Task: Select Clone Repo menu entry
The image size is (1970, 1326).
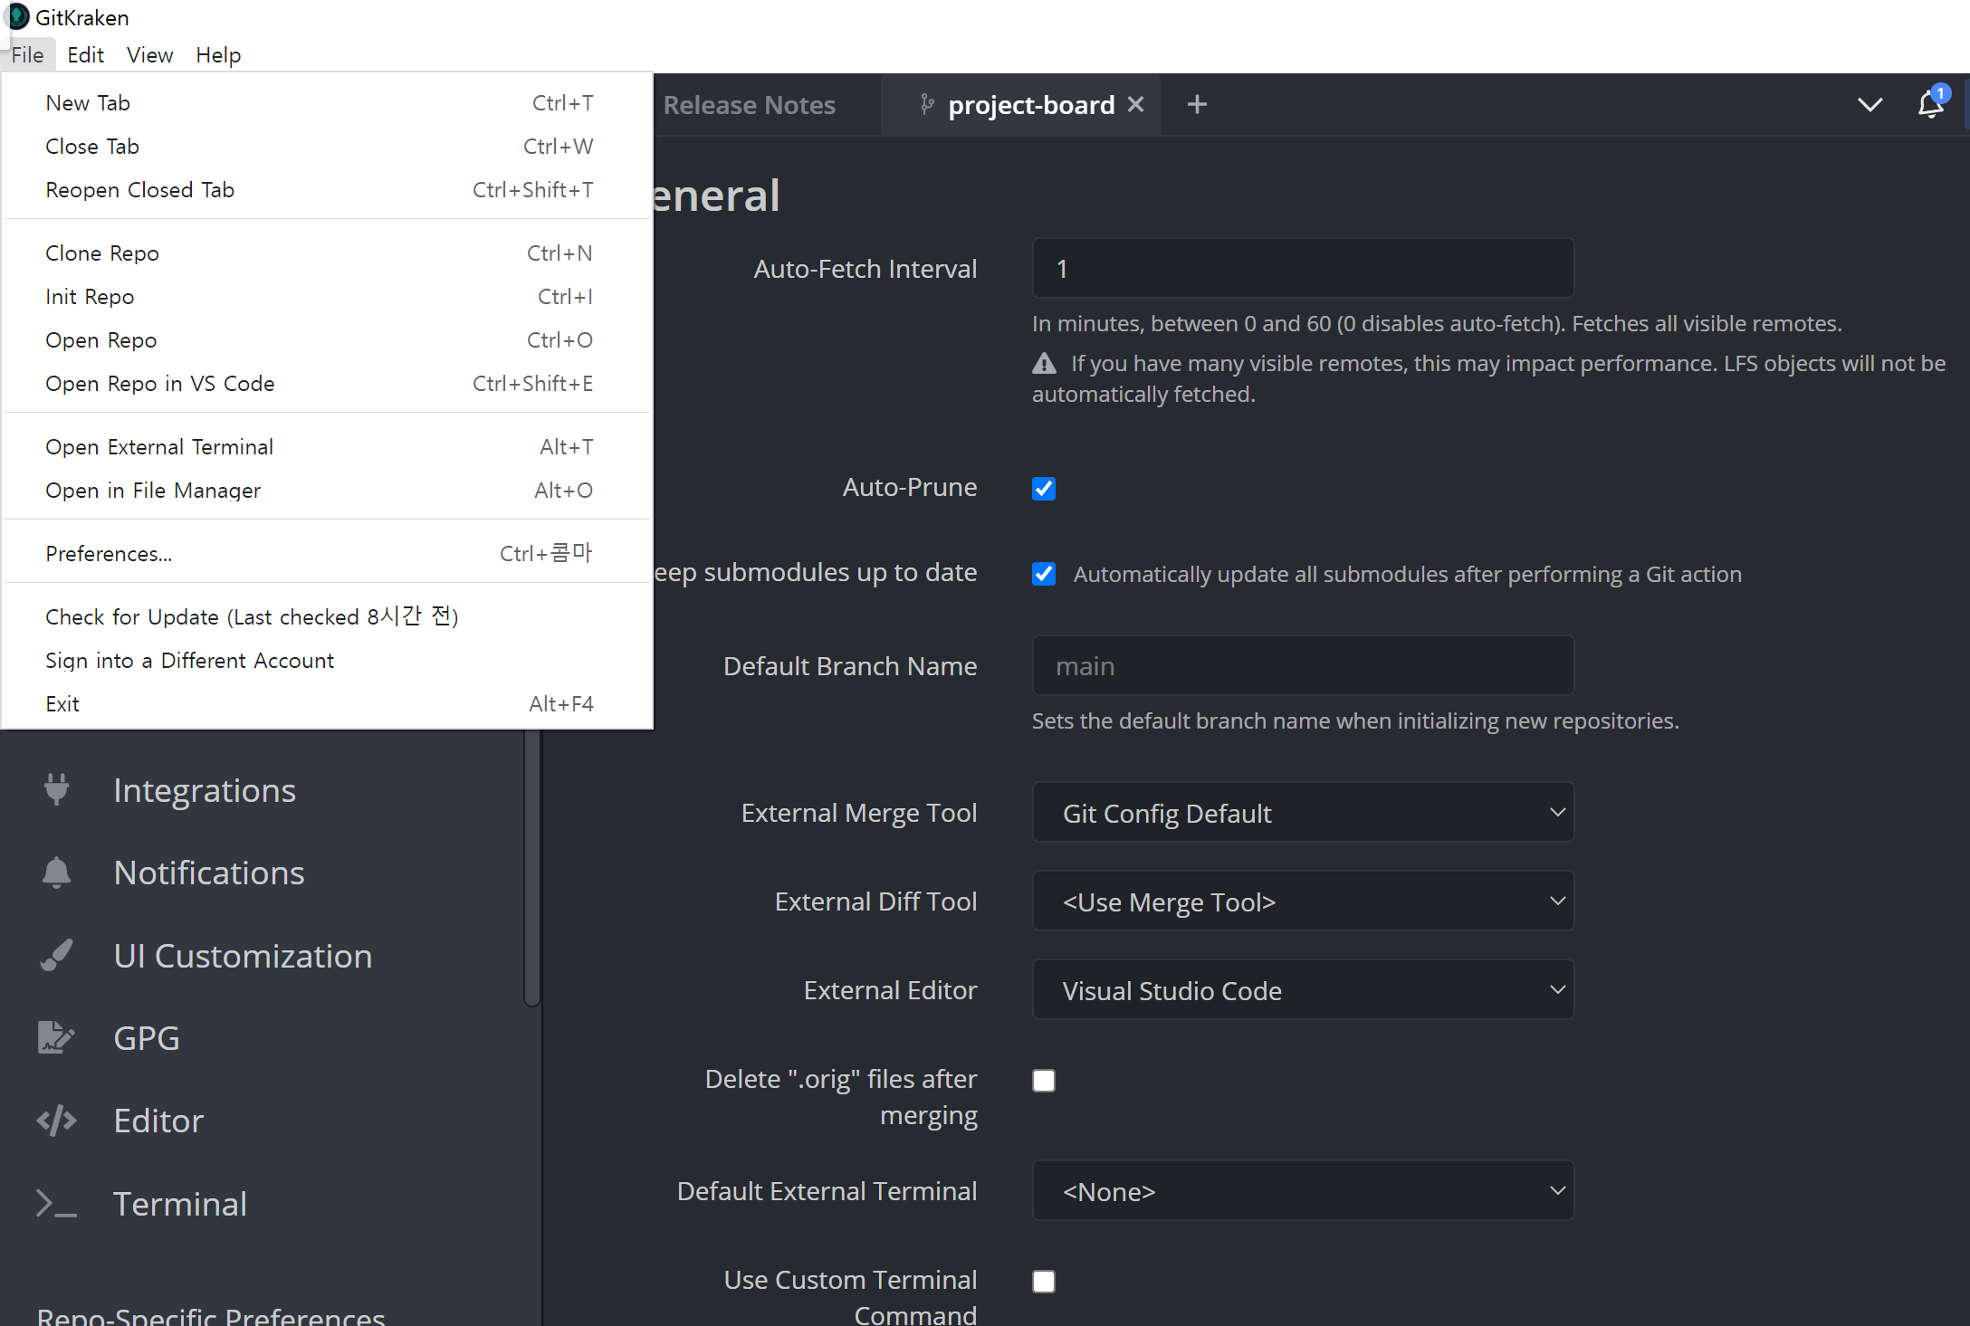Action: 102,253
